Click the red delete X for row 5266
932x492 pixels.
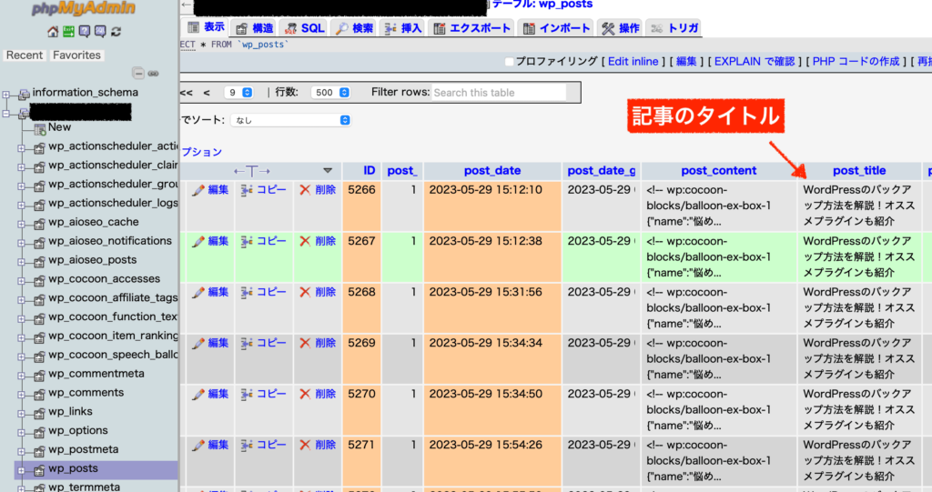(305, 190)
